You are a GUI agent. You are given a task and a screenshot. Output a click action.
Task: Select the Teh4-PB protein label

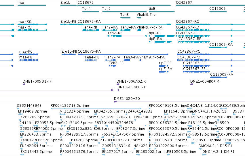92,57
